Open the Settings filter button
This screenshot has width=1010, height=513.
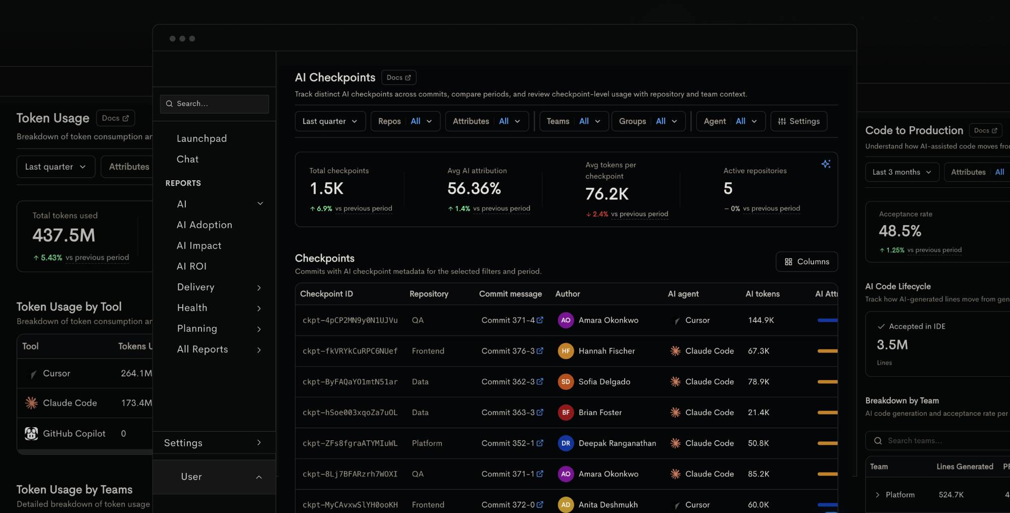(799, 121)
